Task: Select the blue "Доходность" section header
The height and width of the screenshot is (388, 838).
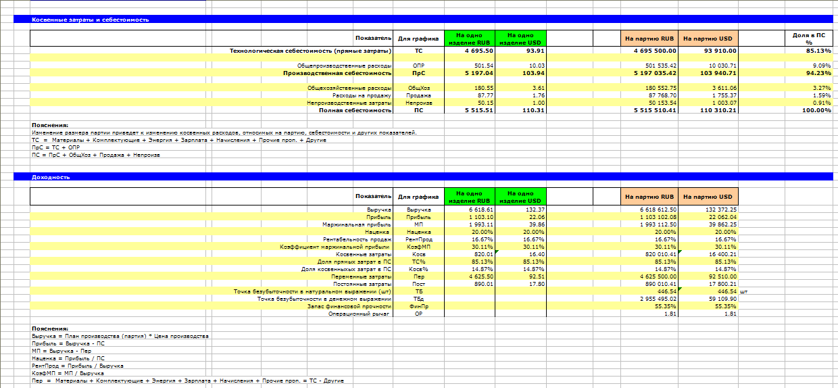Action: (x=51, y=177)
